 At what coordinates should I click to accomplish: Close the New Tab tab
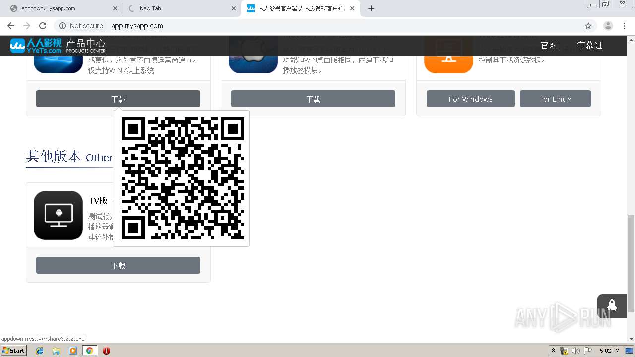(234, 8)
